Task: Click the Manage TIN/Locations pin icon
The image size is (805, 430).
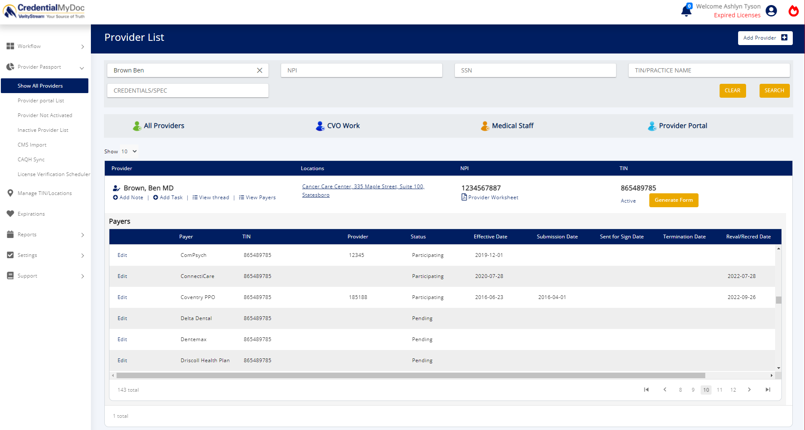Action: pos(11,193)
